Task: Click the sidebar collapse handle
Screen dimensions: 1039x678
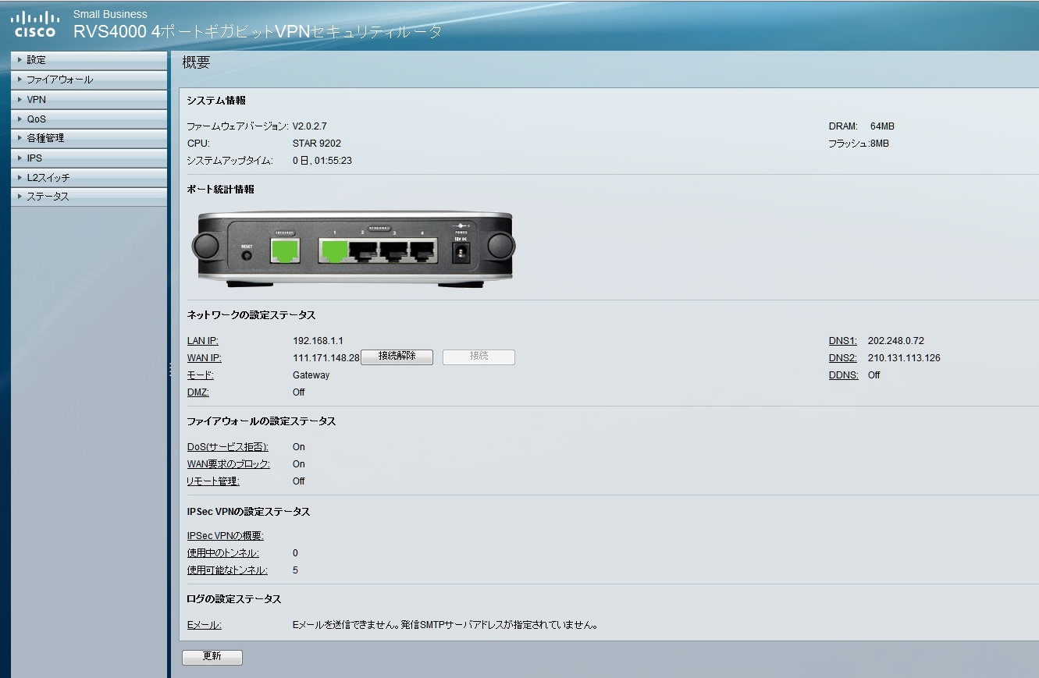Action: click(170, 370)
